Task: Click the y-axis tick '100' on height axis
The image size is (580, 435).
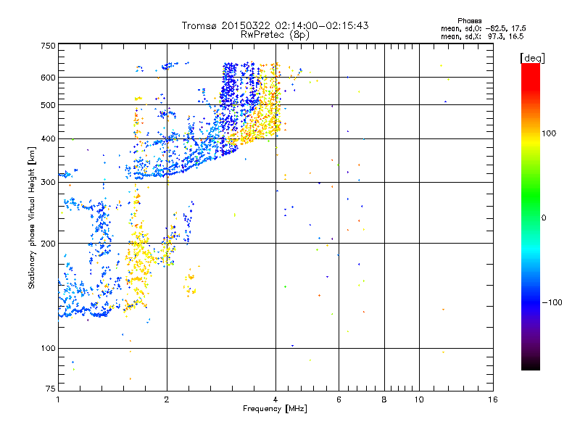Action: point(48,349)
